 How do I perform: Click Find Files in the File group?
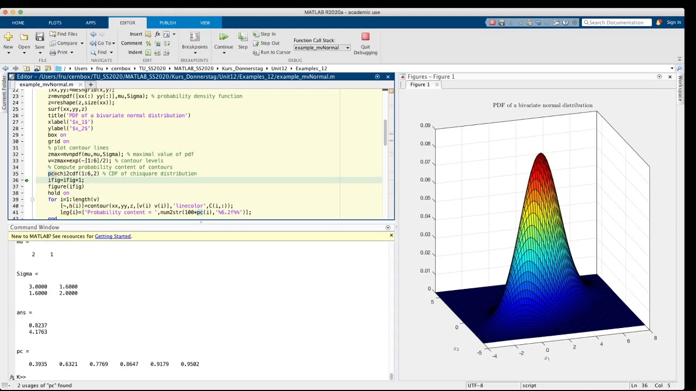(63, 34)
